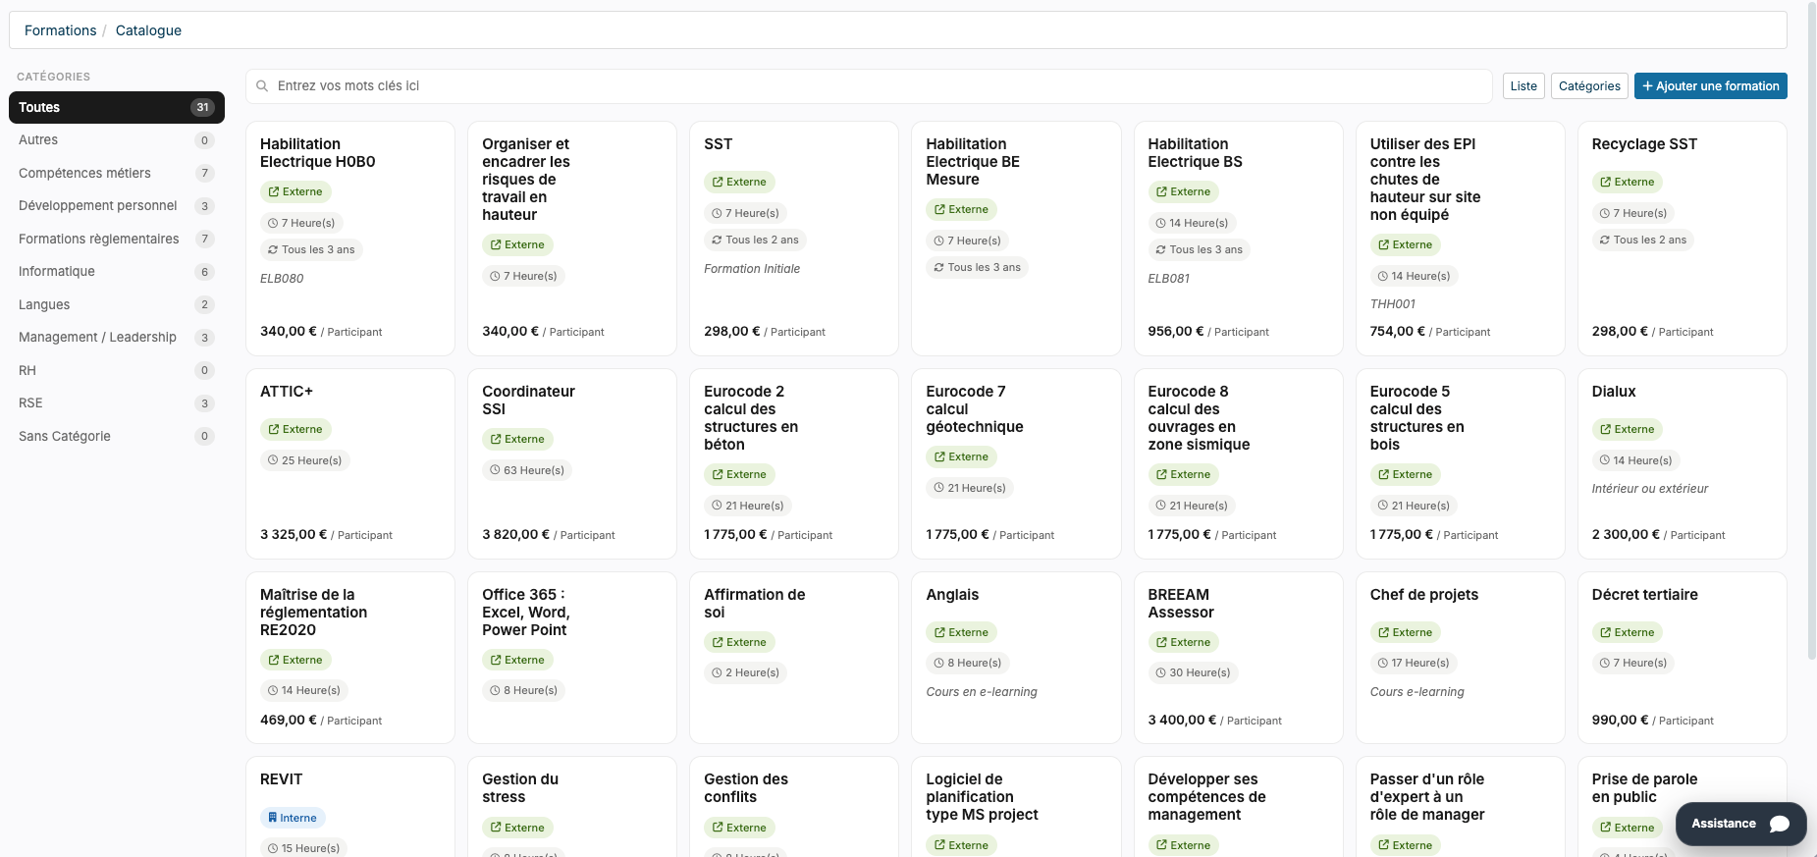The height and width of the screenshot is (857, 1817).
Task: Click the search magnifier icon
Action: pos(262,86)
